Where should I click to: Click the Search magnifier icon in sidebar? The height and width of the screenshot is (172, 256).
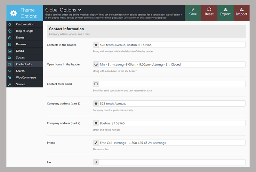[x=10, y=71]
